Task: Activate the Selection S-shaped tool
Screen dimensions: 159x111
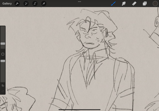Action: pos(35,4)
